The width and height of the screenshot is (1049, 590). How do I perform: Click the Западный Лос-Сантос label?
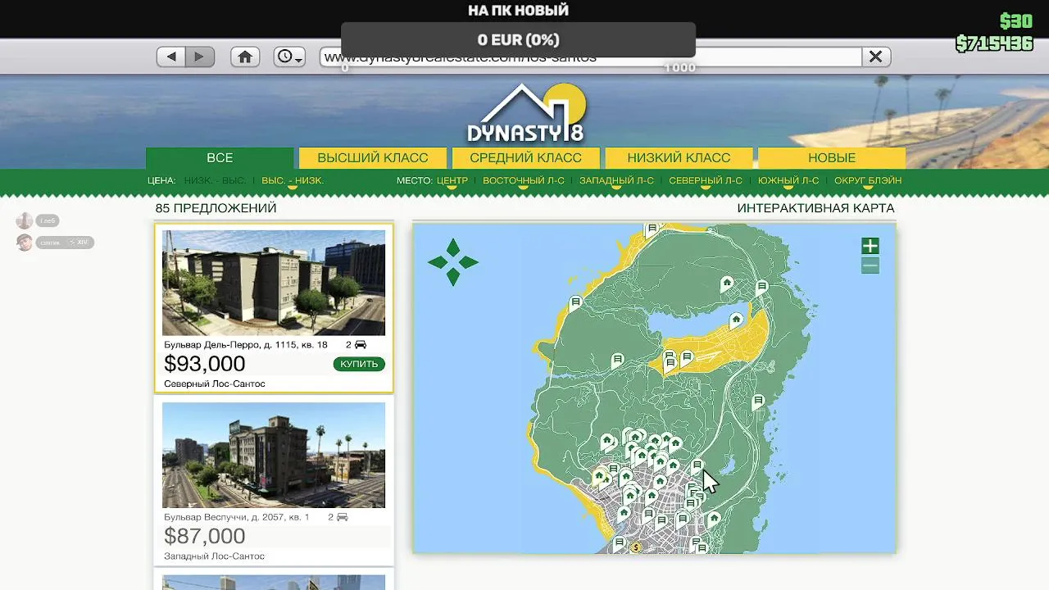point(215,556)
